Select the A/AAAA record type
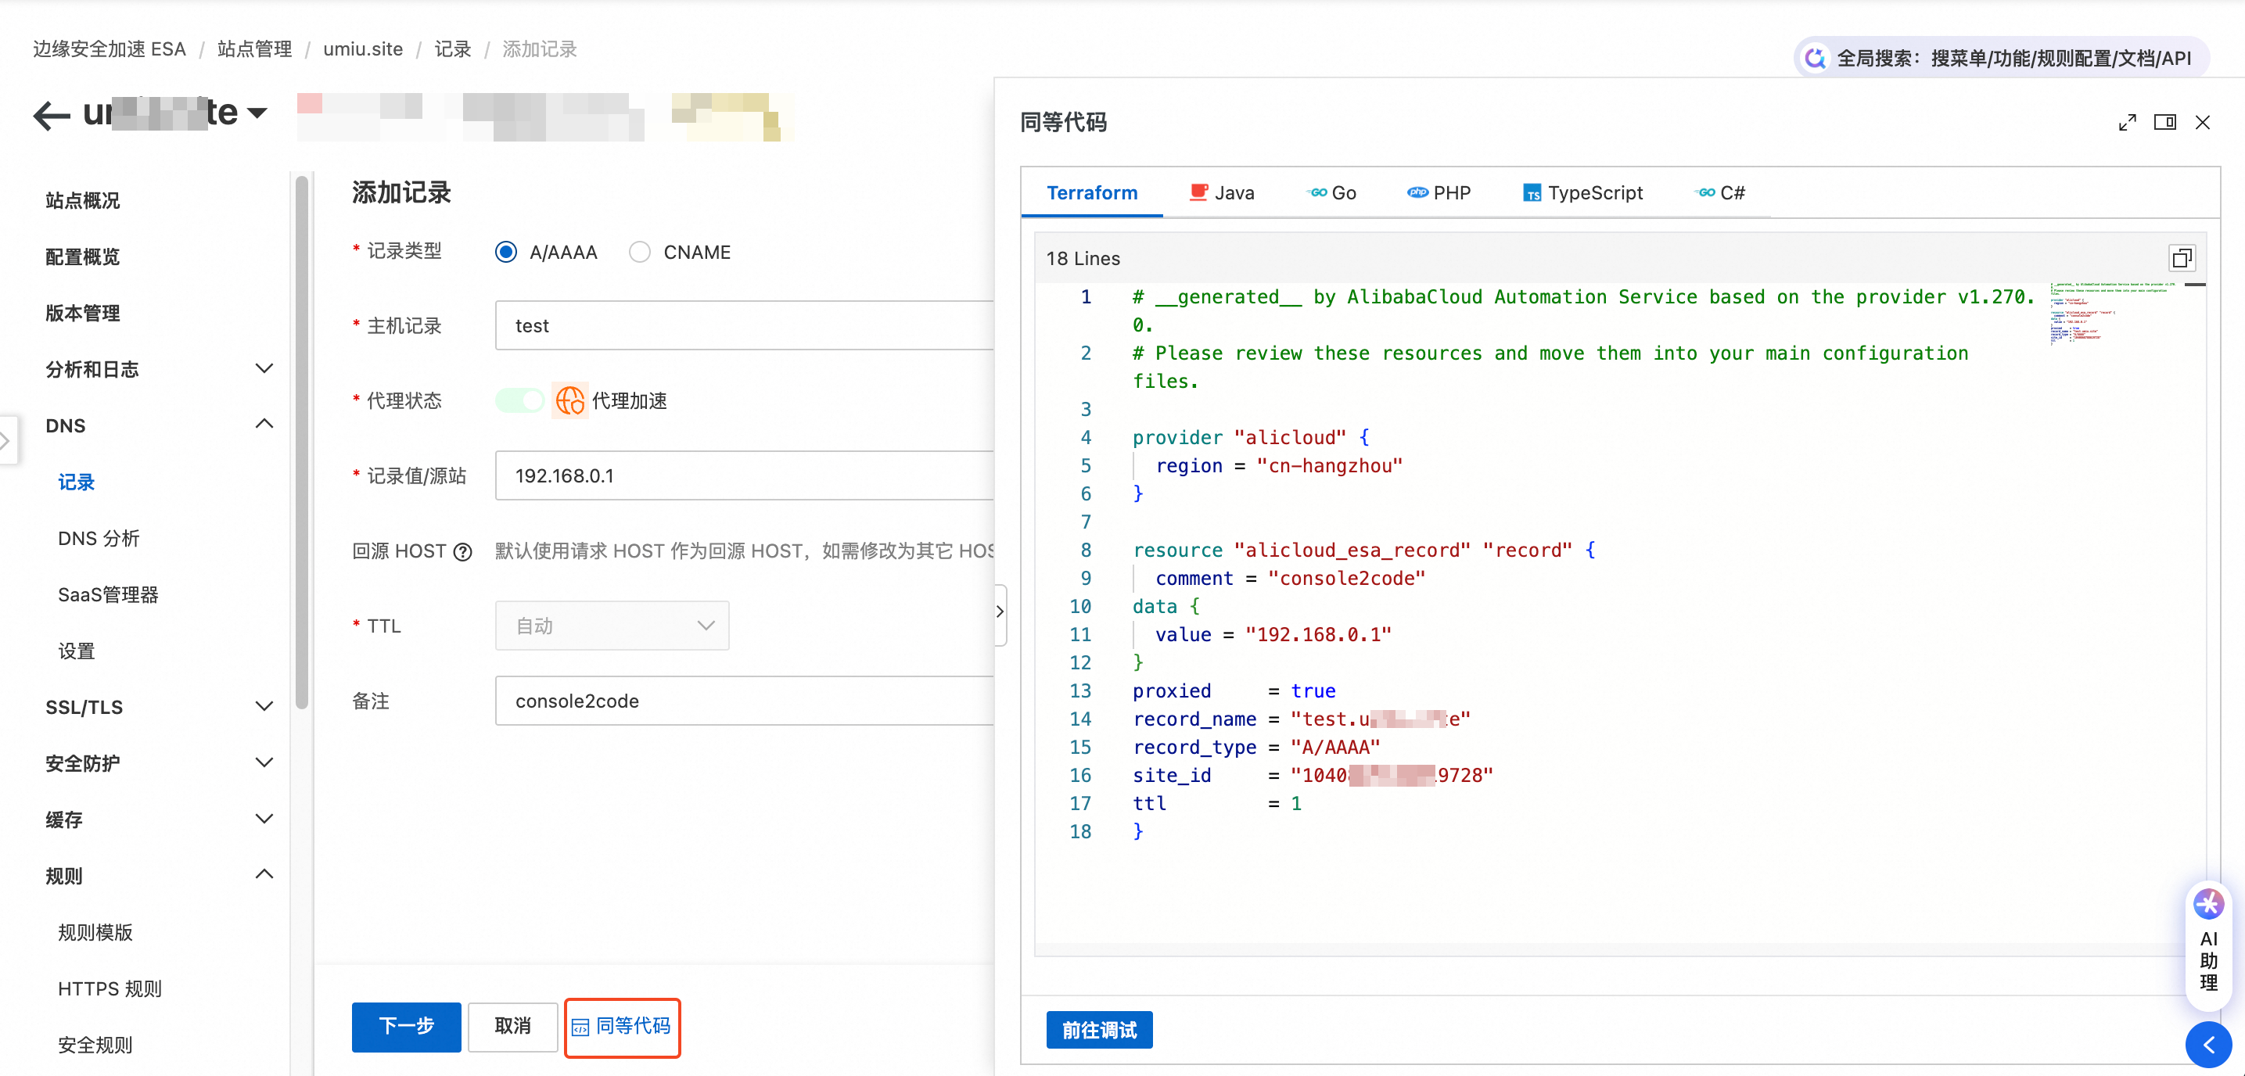 coord(506,253)
